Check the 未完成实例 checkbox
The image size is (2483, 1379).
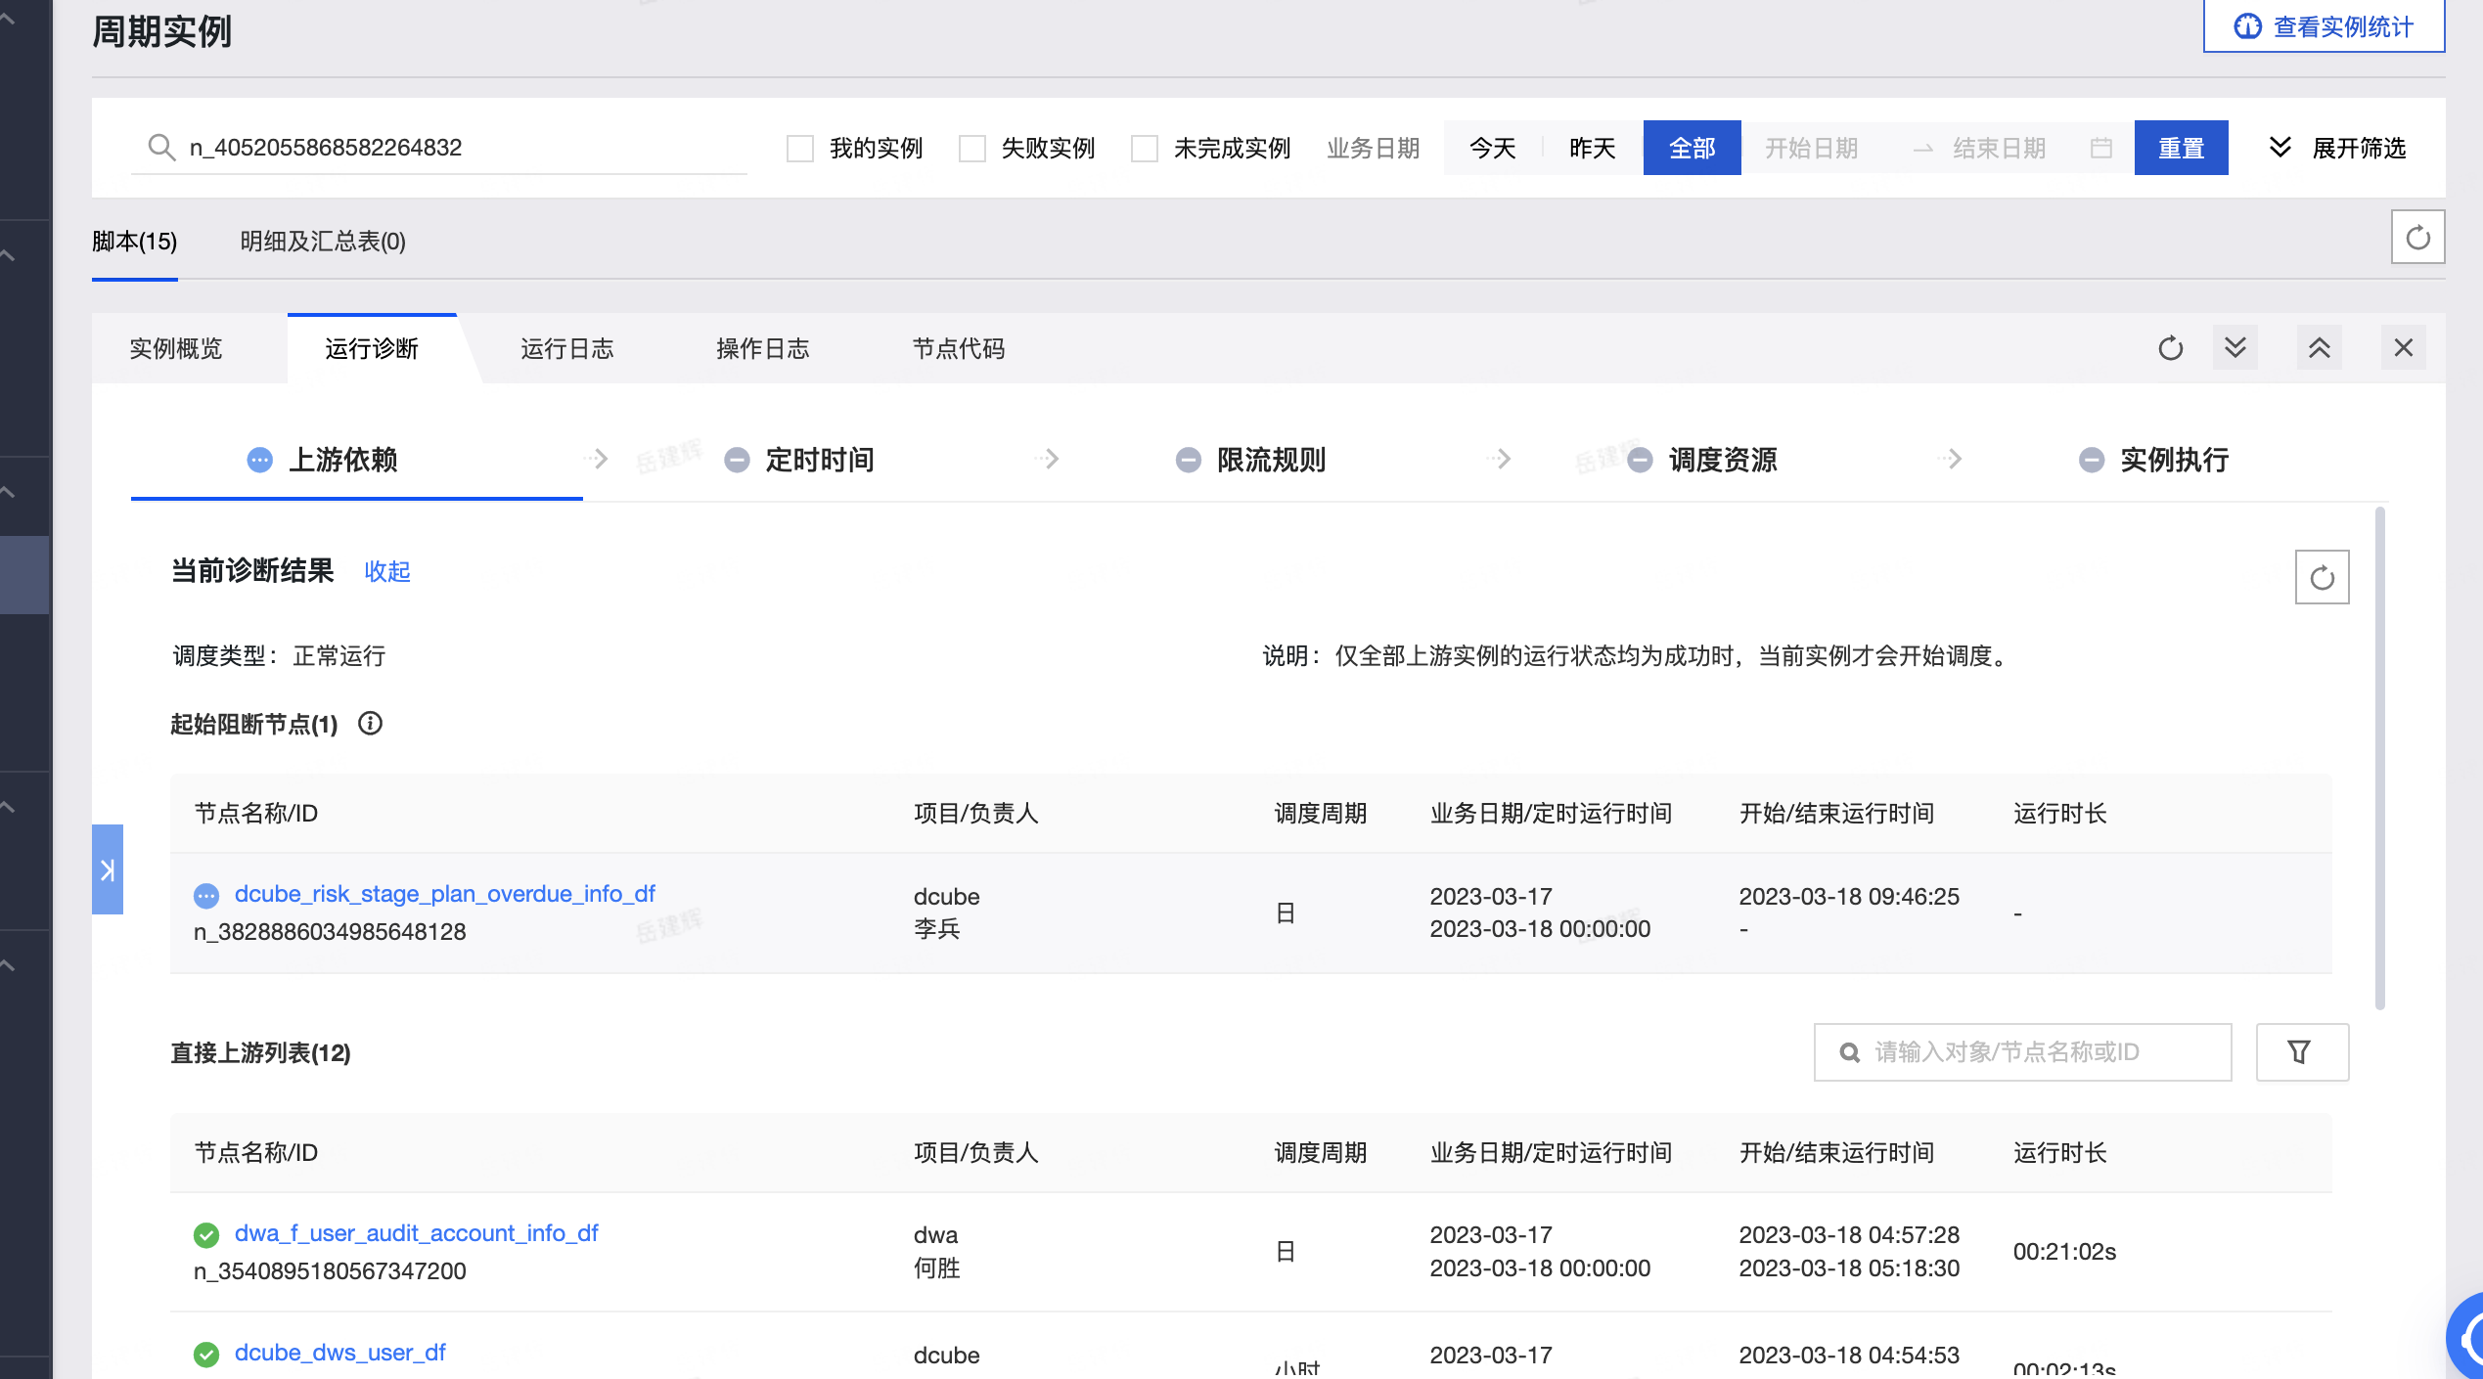coord(1145,149)
